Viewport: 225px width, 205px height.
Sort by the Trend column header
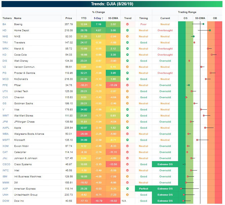click(128, 18)
